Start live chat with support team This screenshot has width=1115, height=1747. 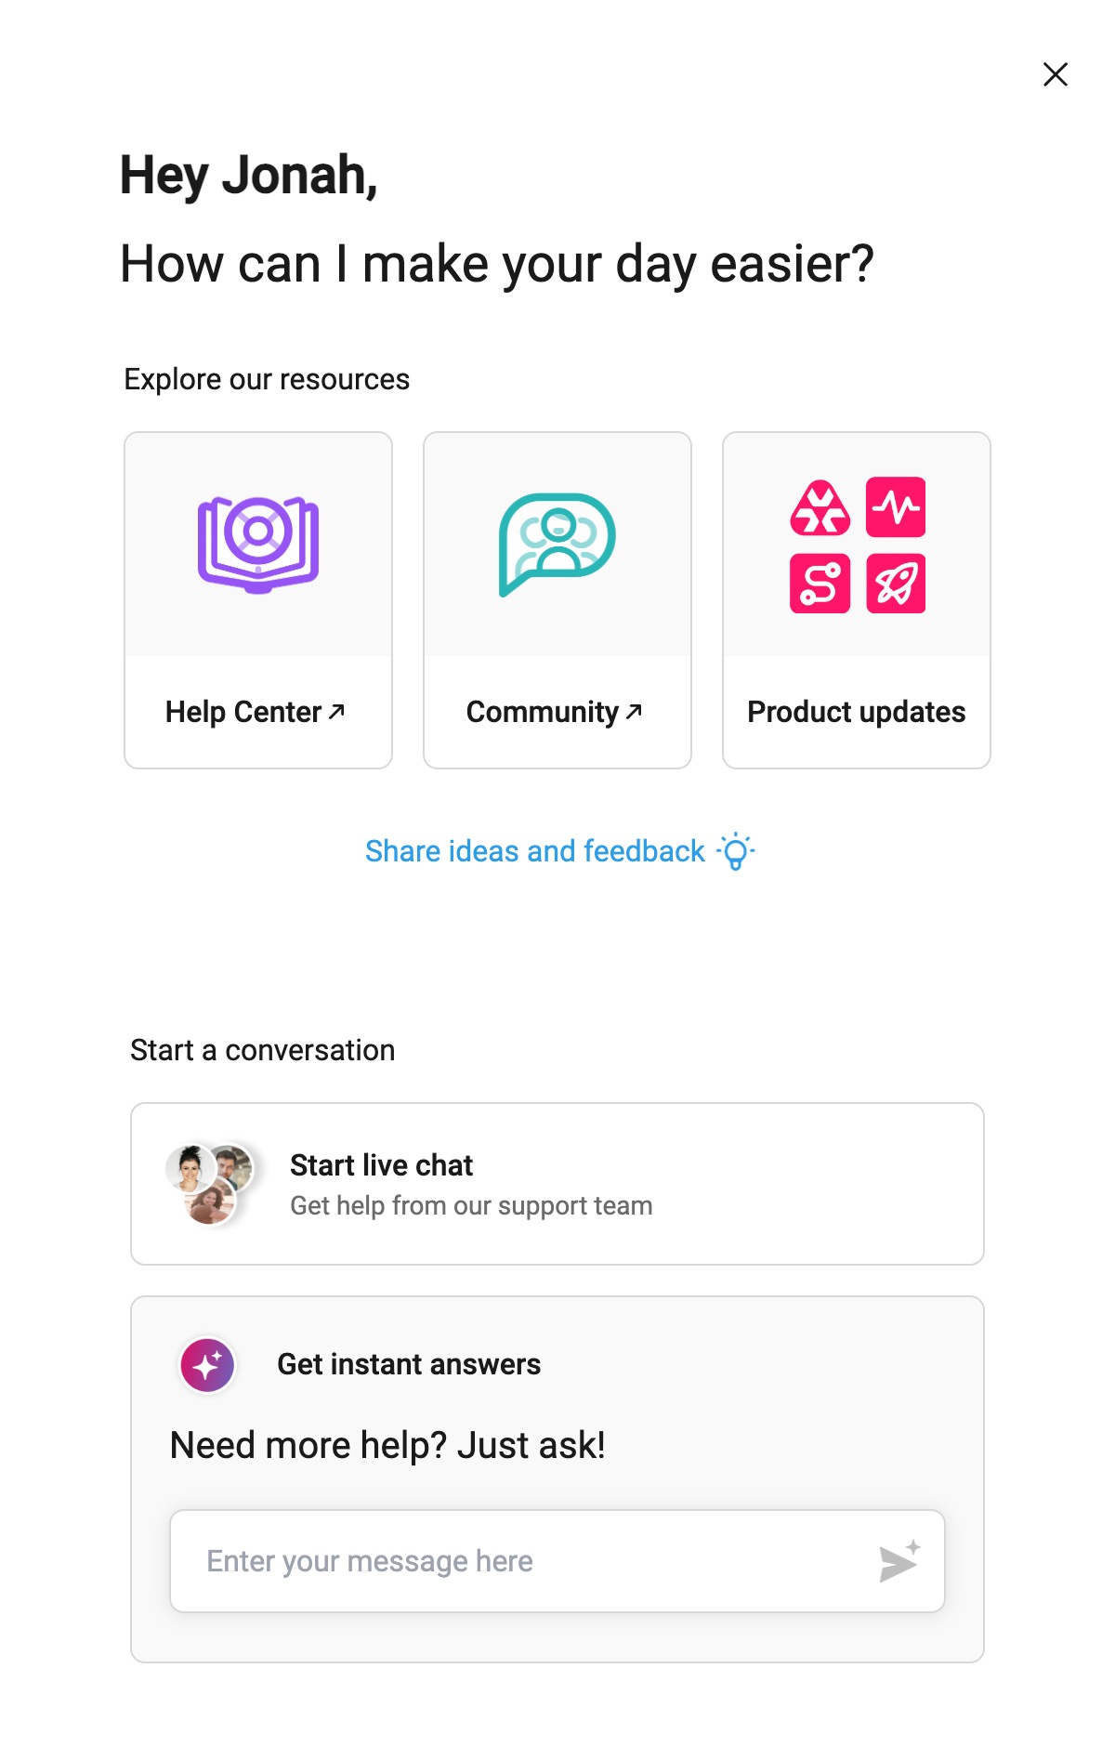[557, 1184]
